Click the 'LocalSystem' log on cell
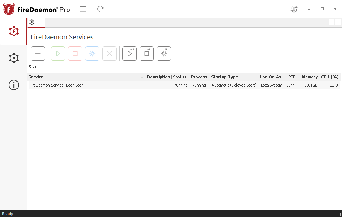The width and height of the screenshot is (342, 217). [271, 85]
